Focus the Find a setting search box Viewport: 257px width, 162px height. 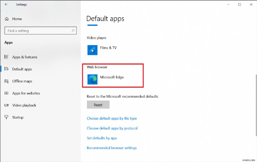pyautogui.click(x=38, y=31)
